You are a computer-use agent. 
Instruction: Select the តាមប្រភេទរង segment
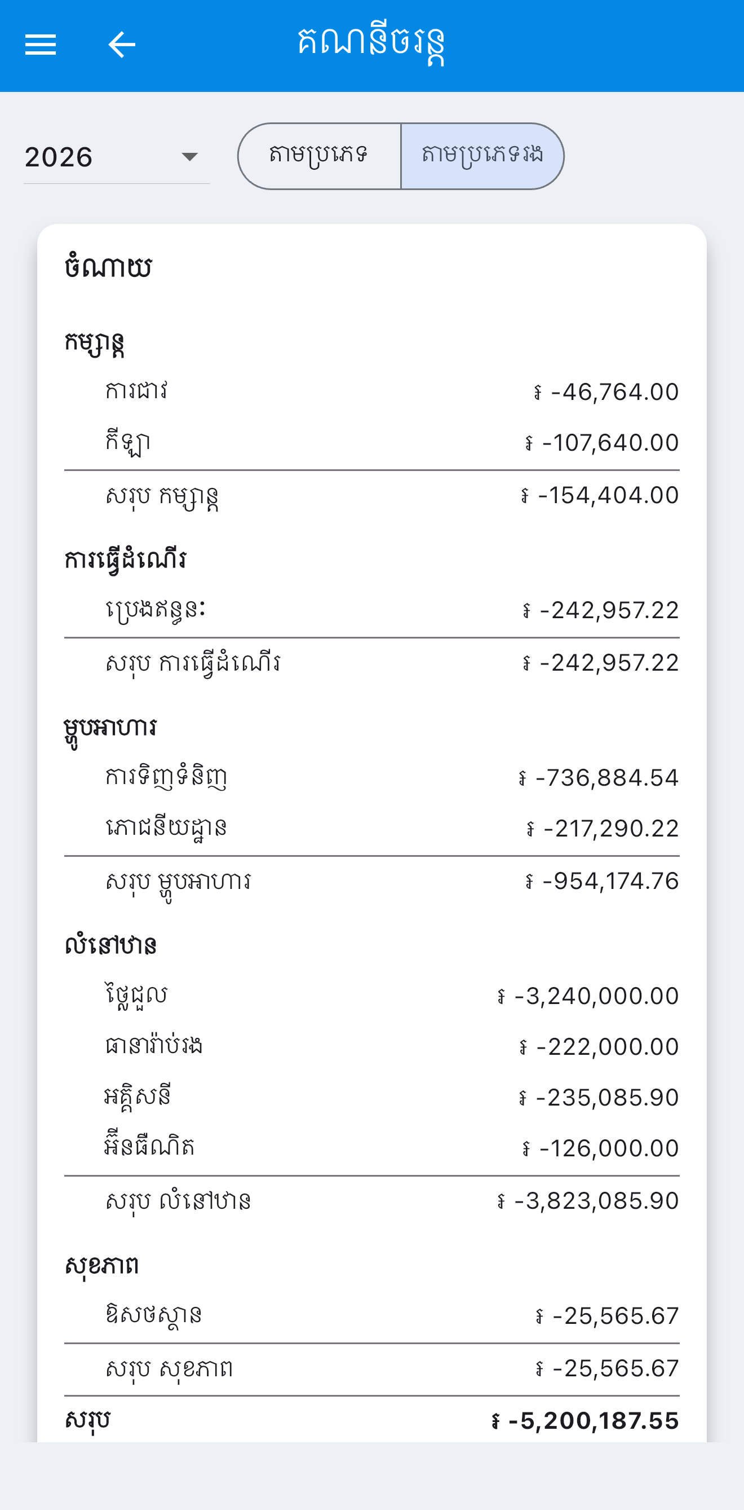coord(482,156)
